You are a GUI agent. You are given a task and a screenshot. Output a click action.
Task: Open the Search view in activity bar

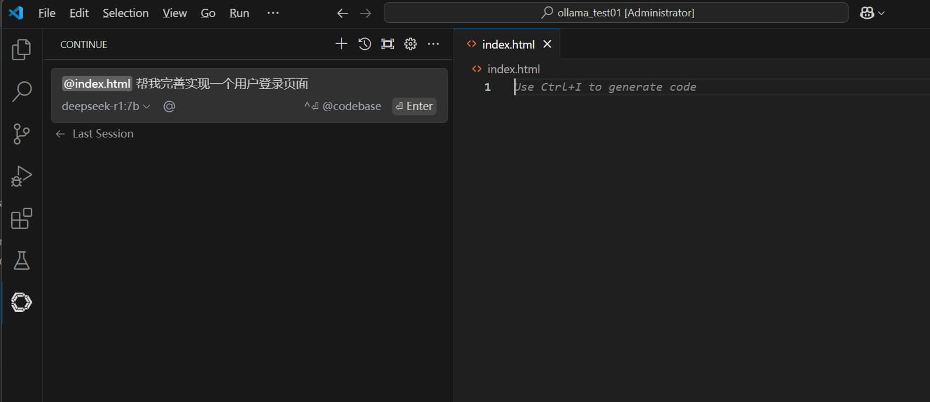(x=22, y=92)
